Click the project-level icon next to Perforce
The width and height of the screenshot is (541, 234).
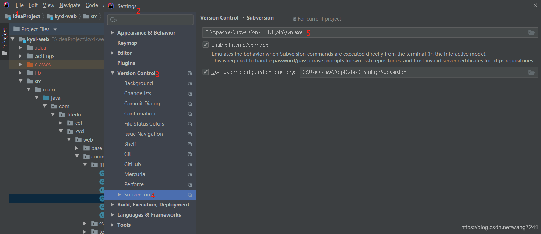click(x=190, y=184)
